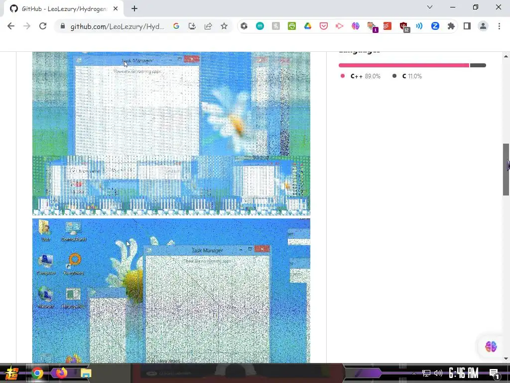The image size is (510, 383).
Task: Open the Chrome profile avatar
Action: (483, 26)
